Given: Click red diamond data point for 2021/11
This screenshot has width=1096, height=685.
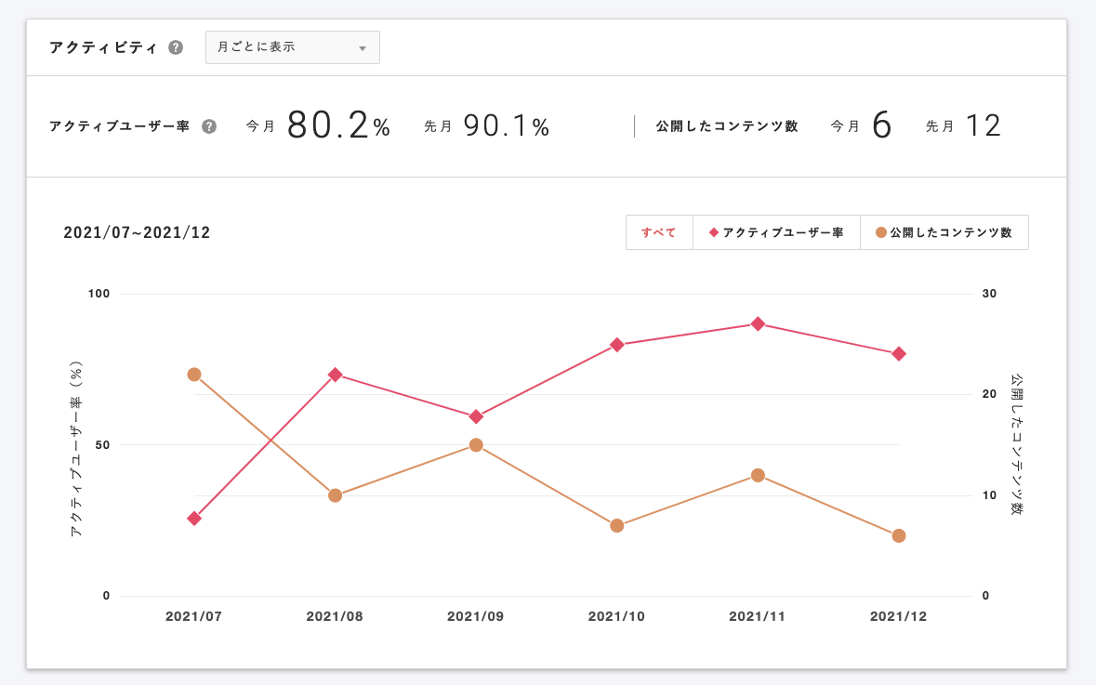Looking at the screenshot, I should tap(758, 323).
